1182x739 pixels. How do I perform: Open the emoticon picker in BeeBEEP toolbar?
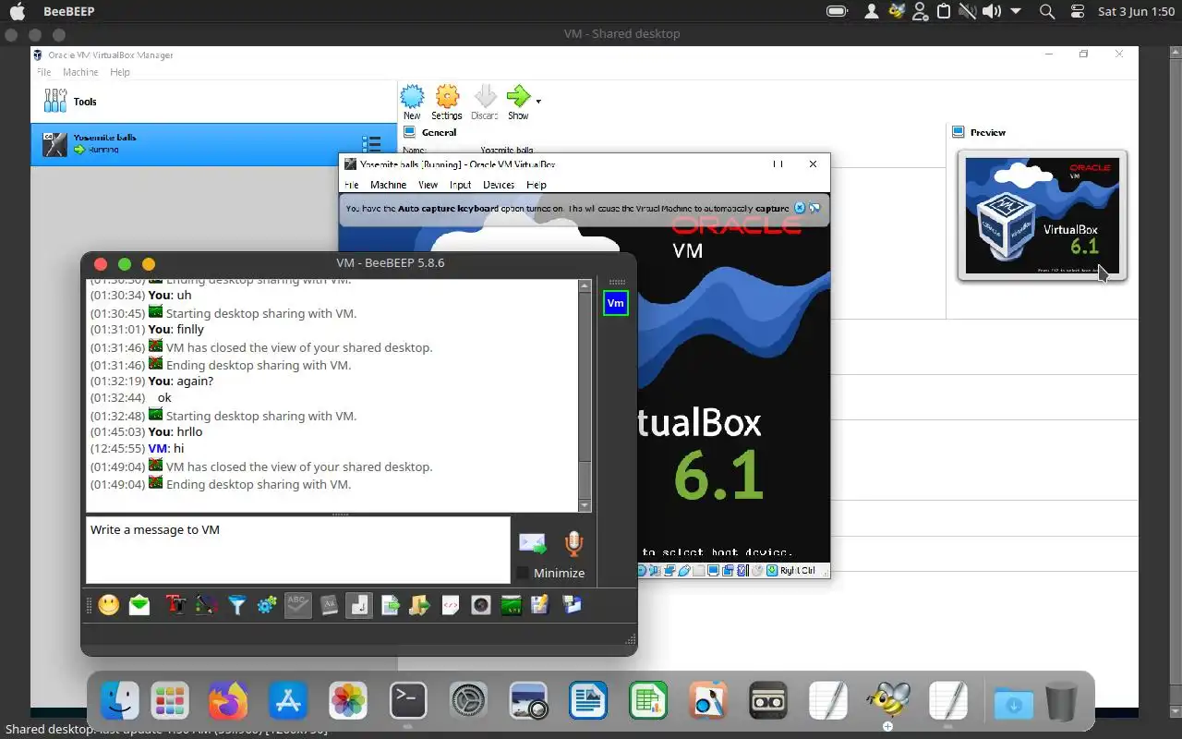point(109,605)
